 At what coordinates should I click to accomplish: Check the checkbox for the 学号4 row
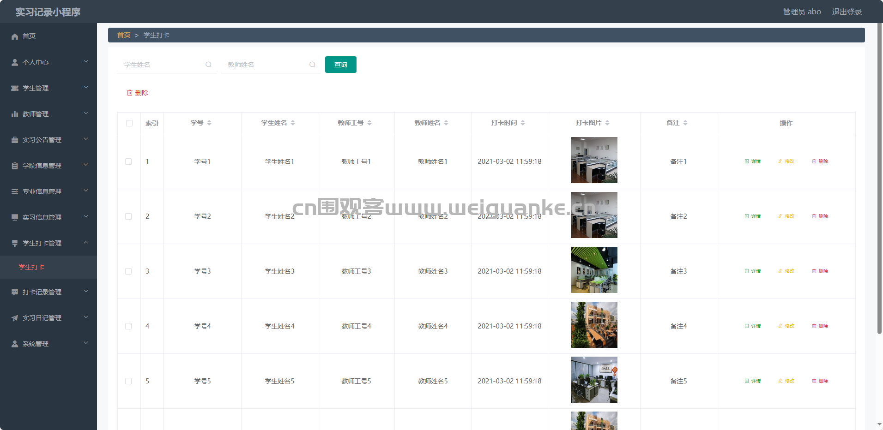(x=128, y=326)
